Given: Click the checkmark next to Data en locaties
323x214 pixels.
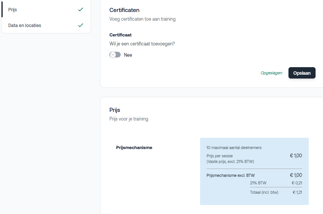Looking at the screenshot, I should 81,26.
